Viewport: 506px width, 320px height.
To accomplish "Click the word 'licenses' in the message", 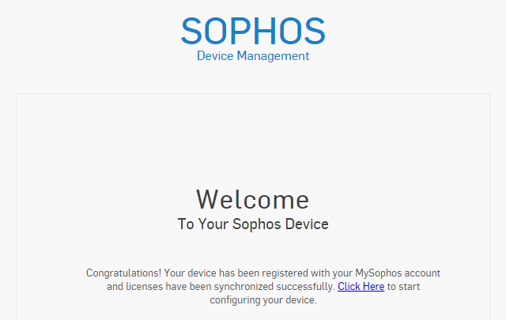I will 144,287.
